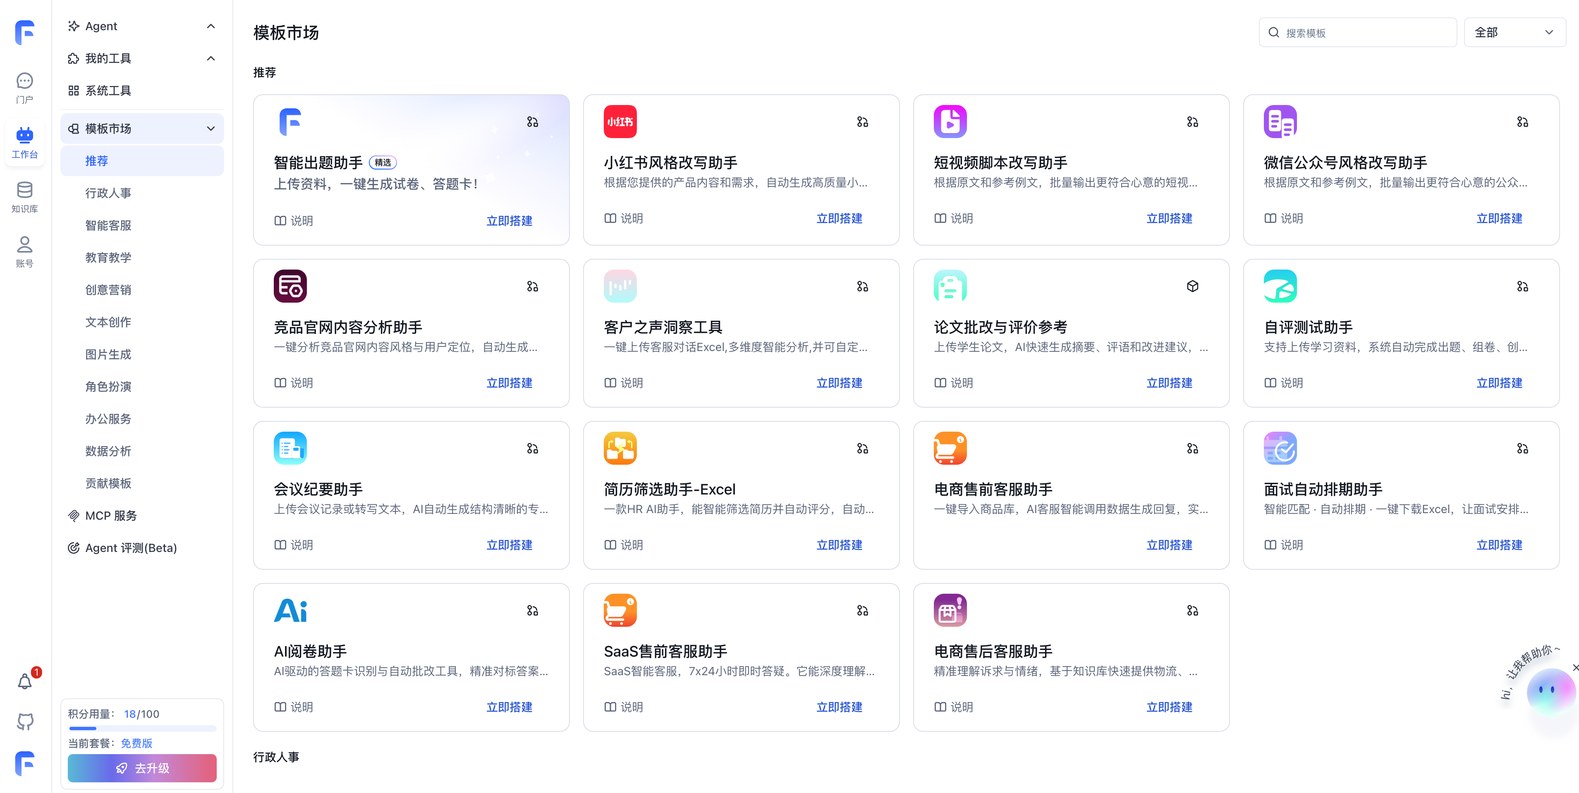The image size is (1579, 793).
Task: Select the 工作台 sidebar icon
Action: 24,142
